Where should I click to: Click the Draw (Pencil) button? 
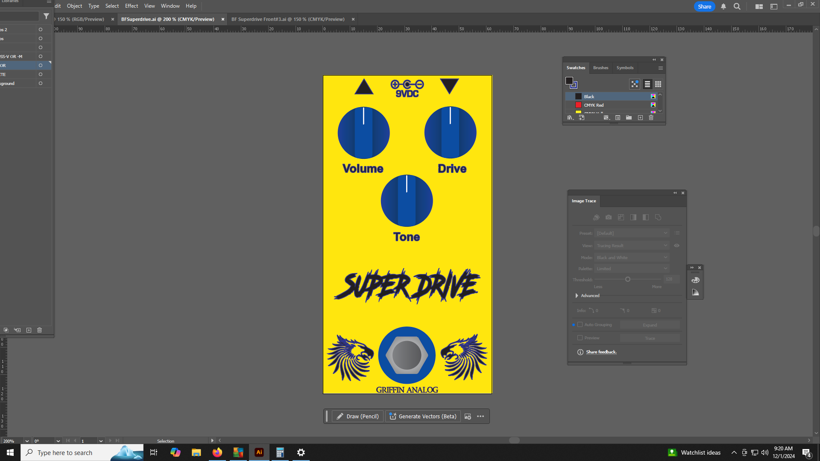pyautogui.click(x=357, y=417)
